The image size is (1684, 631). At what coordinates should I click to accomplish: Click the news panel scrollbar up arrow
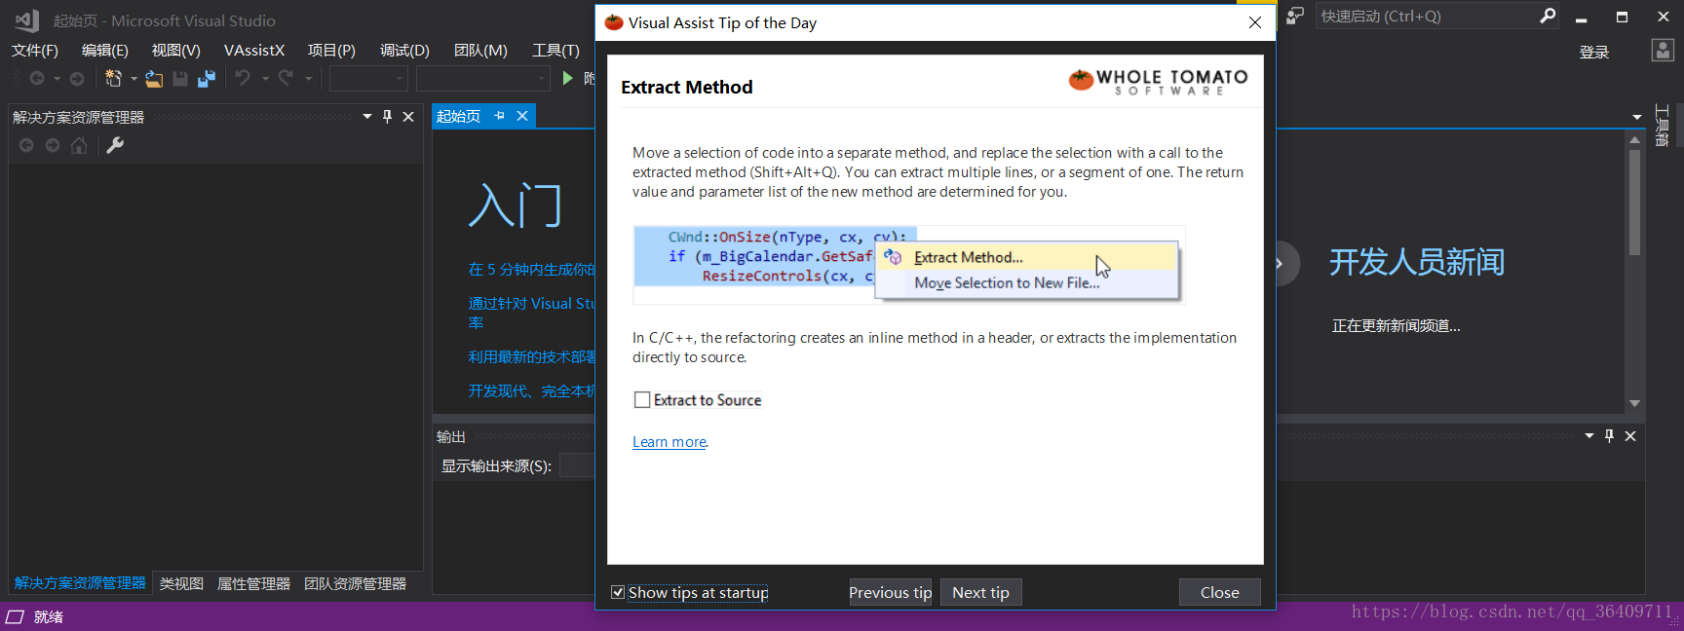coord(1634,140)
